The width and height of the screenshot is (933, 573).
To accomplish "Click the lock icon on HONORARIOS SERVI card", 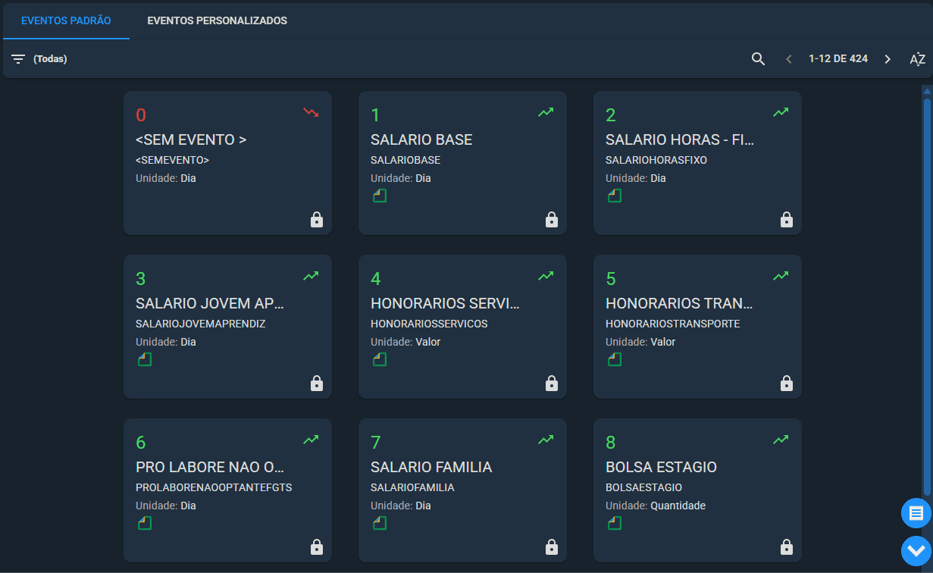I will pyautogui.click(x=552, y=384).
